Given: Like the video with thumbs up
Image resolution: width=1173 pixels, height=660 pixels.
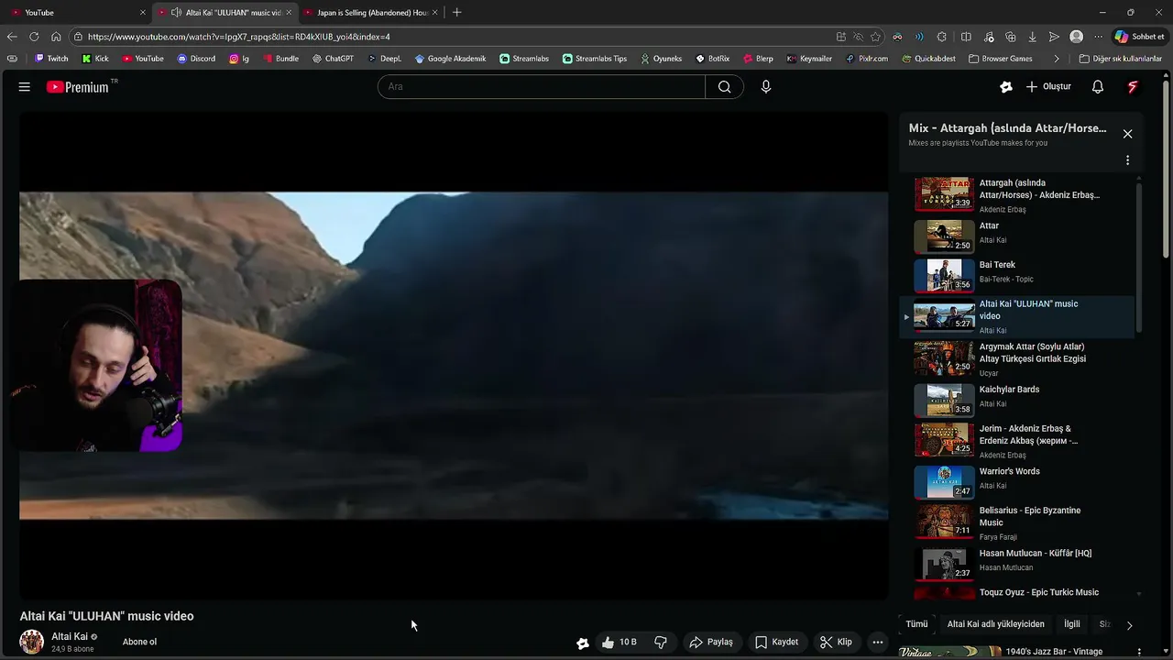Looking at the screenshot, I should pos(619,643).
